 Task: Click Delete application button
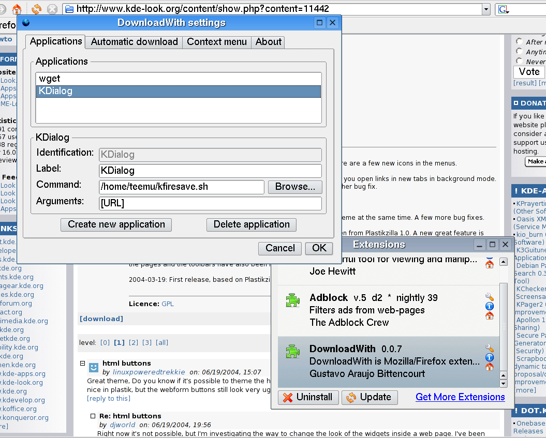252,225
